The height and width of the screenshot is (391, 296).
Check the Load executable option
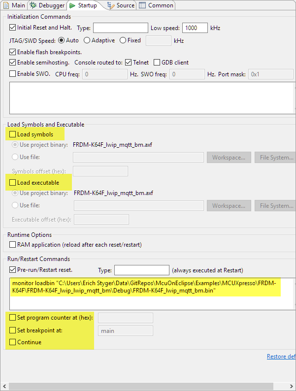13,183
